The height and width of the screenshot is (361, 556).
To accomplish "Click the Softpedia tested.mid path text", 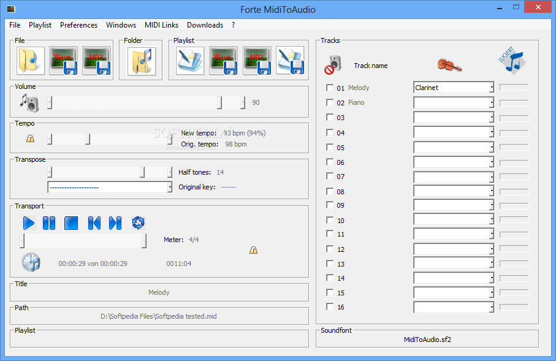I will [x=159, y=316].
